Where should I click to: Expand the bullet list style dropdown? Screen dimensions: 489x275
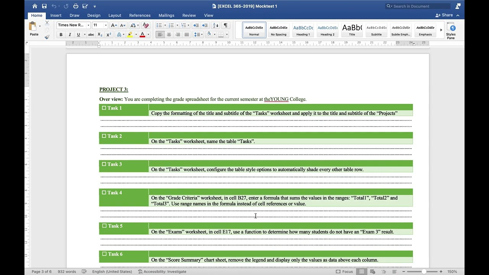pos(165,25)
